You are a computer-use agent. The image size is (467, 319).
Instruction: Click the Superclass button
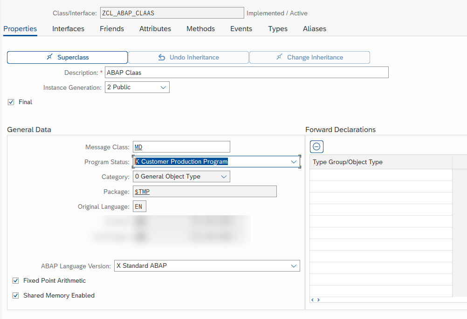coord(67,57)
